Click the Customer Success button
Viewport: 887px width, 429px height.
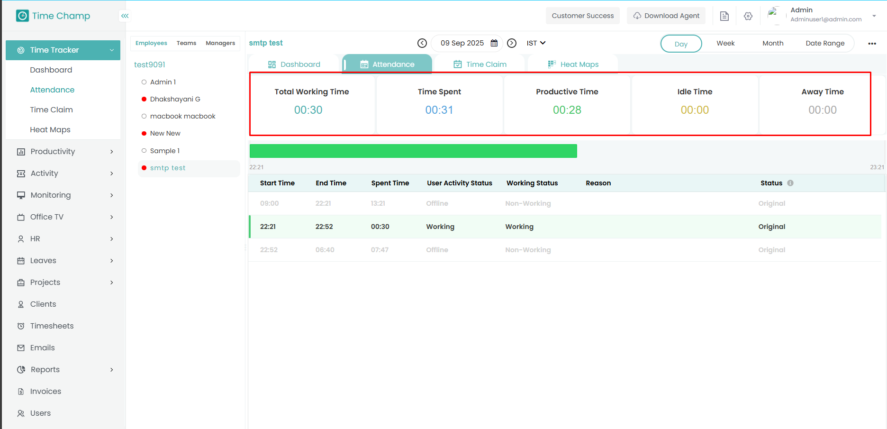click(582, 16)
